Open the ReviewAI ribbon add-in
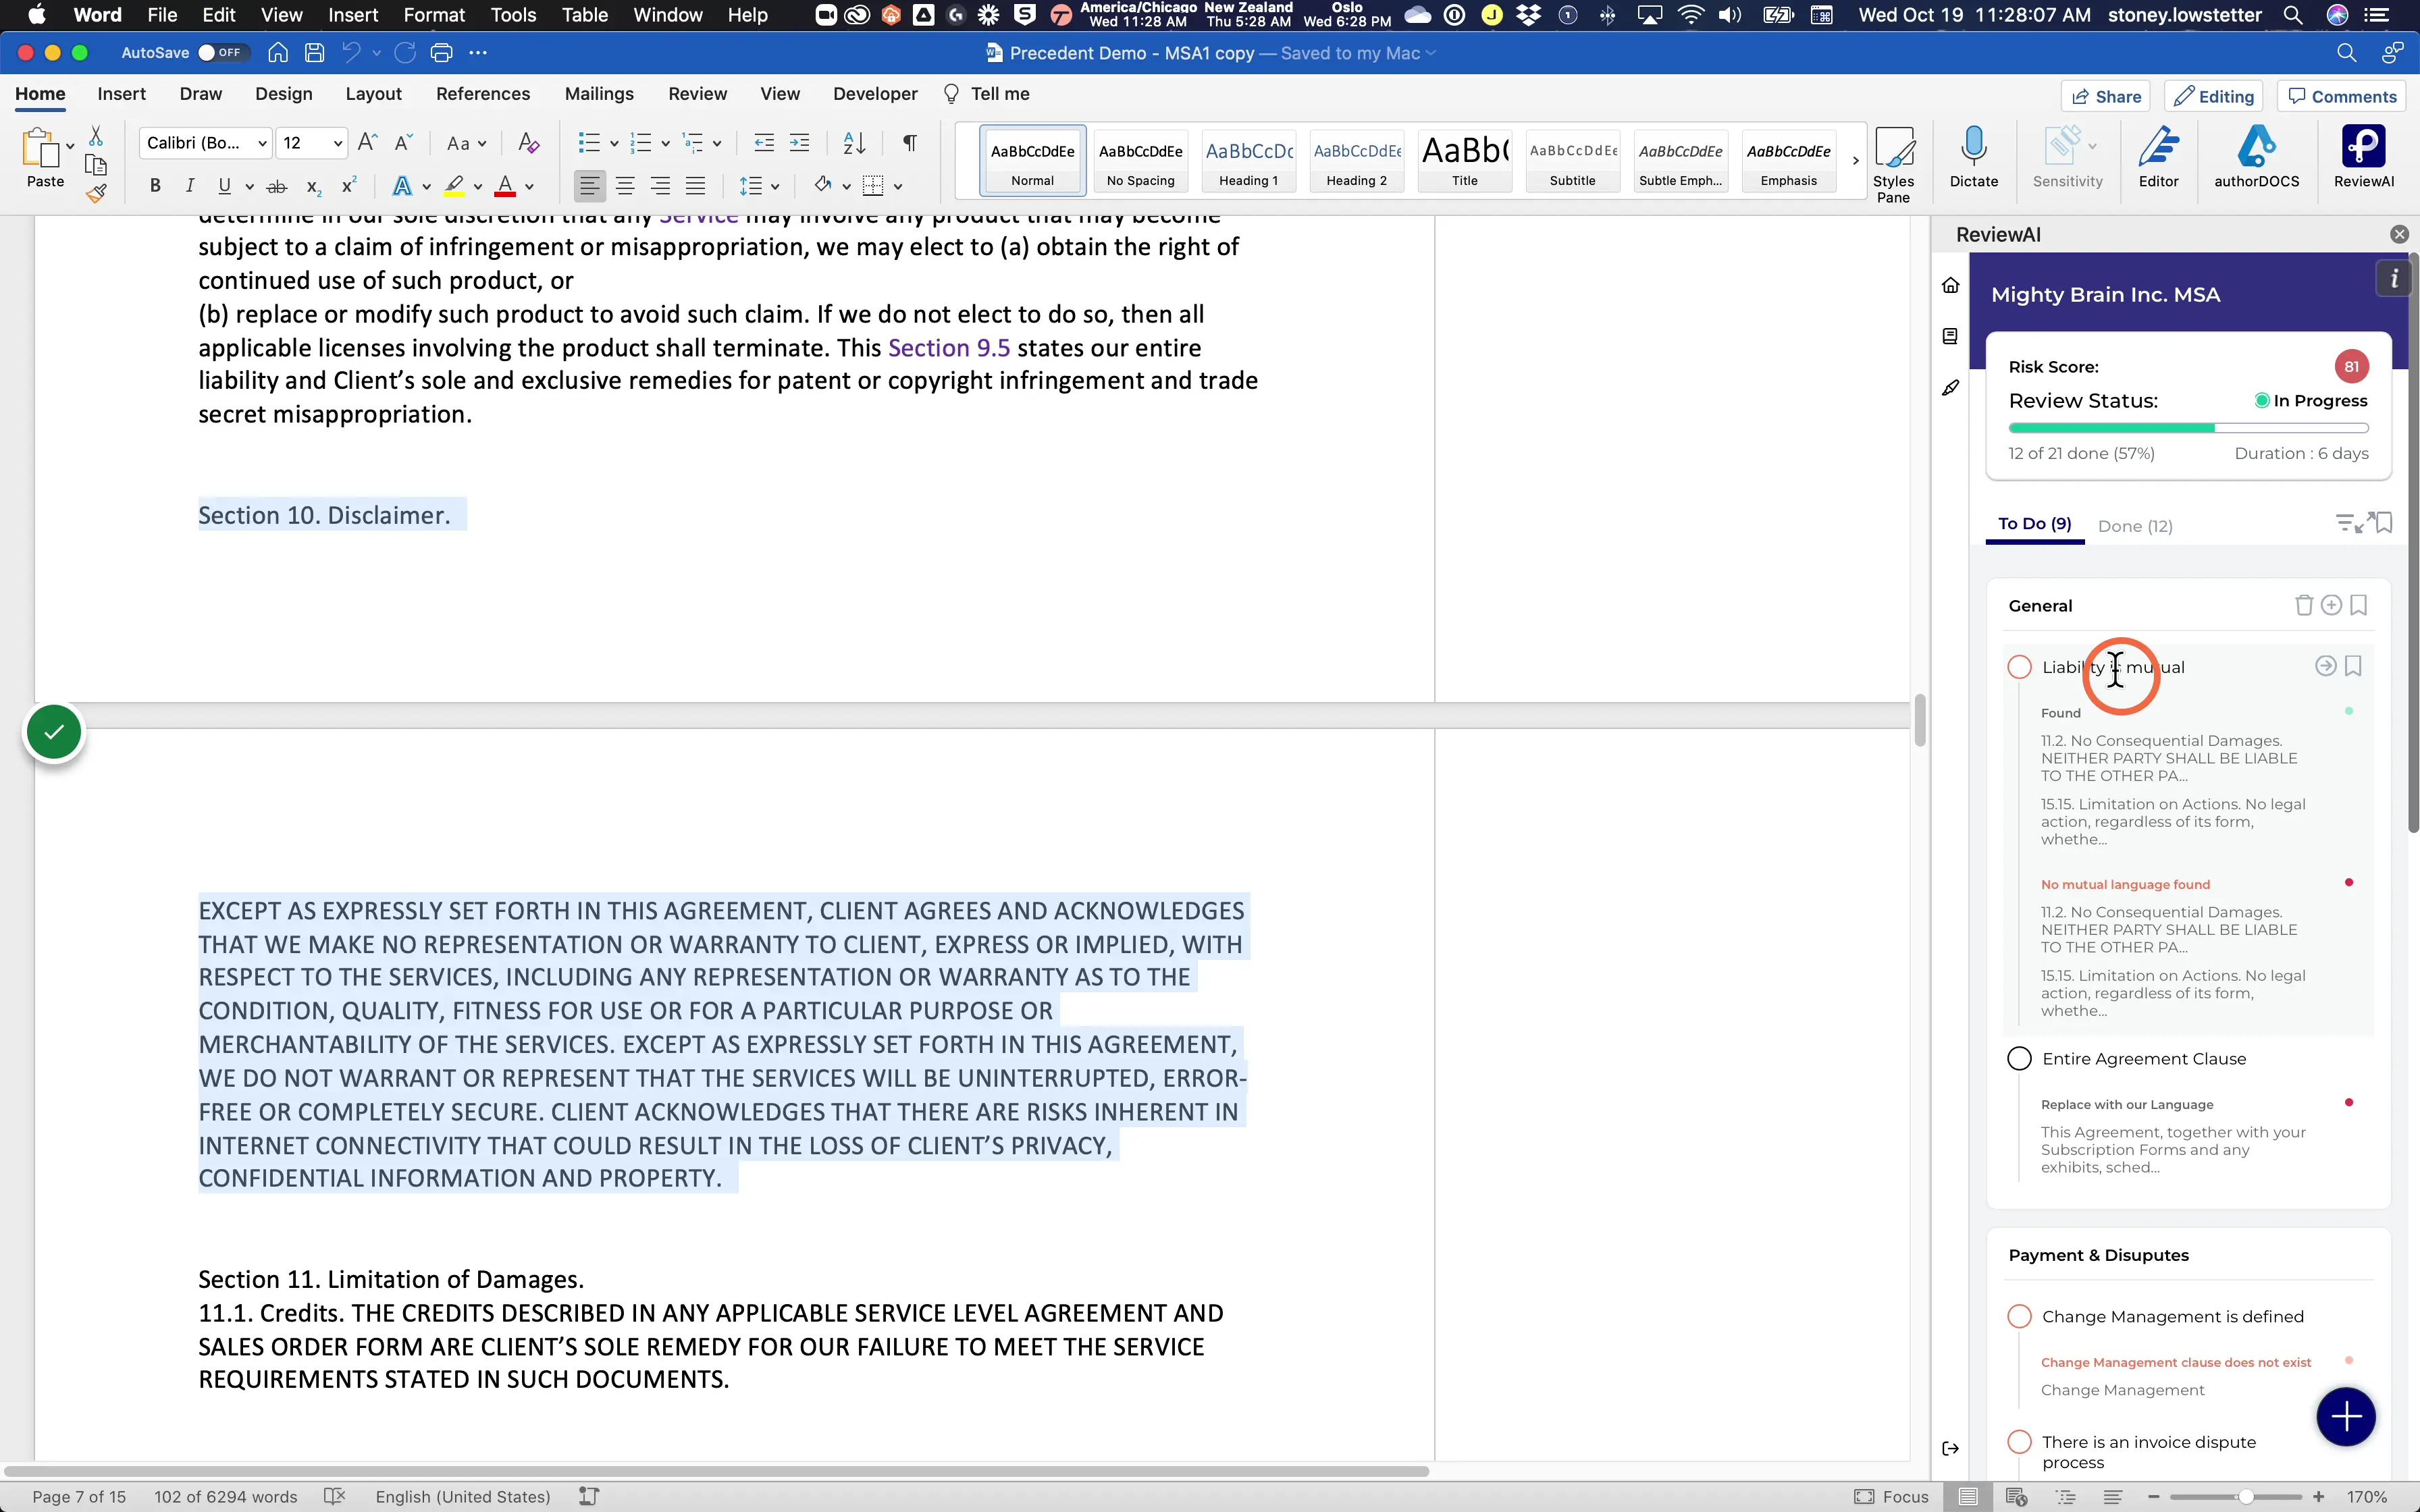Viewport: 2420px width, 1512px height. click(x=2363, y=157)
